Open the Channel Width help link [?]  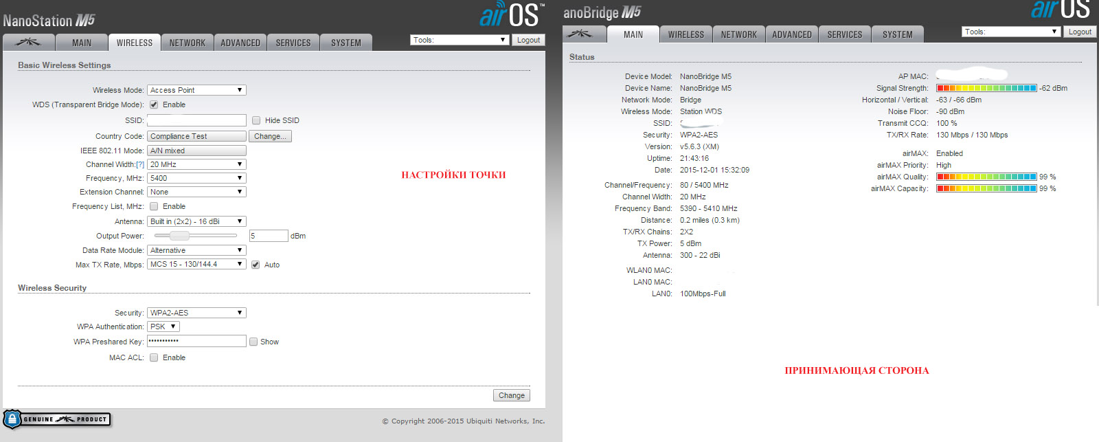click(x=140, y=165)
